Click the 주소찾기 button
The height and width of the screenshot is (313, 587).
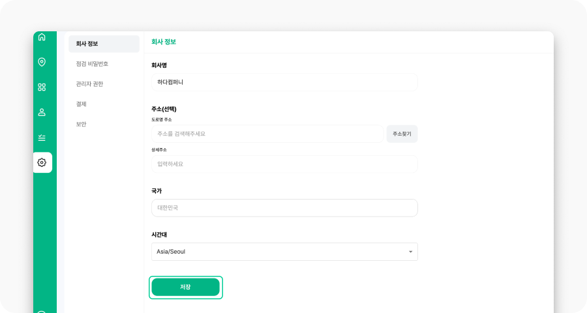(x=402, y=134)
